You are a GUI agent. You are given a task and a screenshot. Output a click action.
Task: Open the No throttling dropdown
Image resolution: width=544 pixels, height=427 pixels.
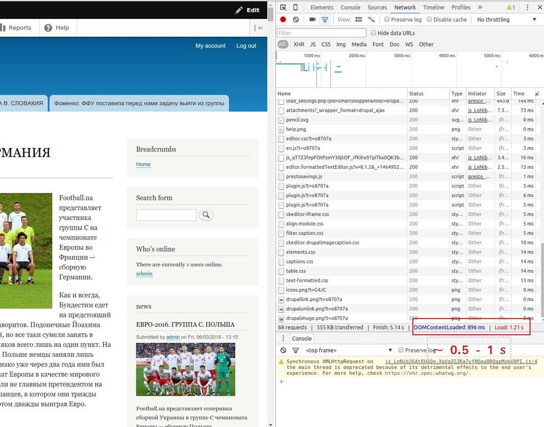[506, 20]
